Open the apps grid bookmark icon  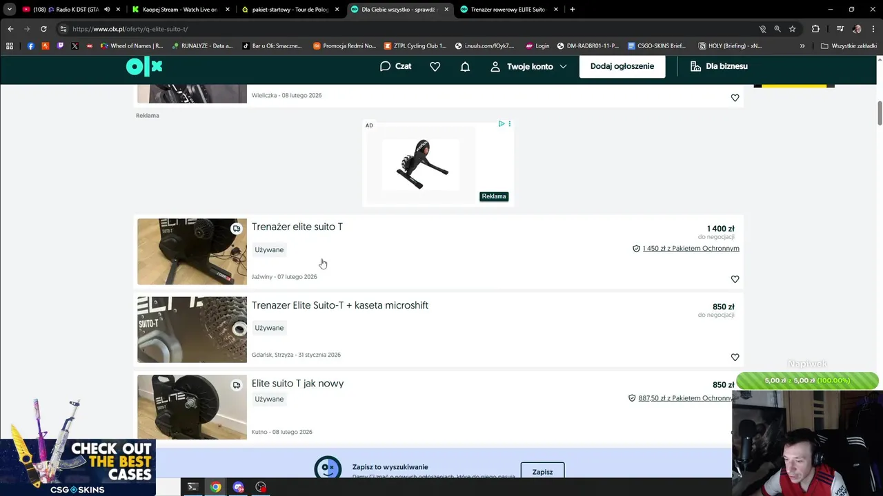(10, 46)
